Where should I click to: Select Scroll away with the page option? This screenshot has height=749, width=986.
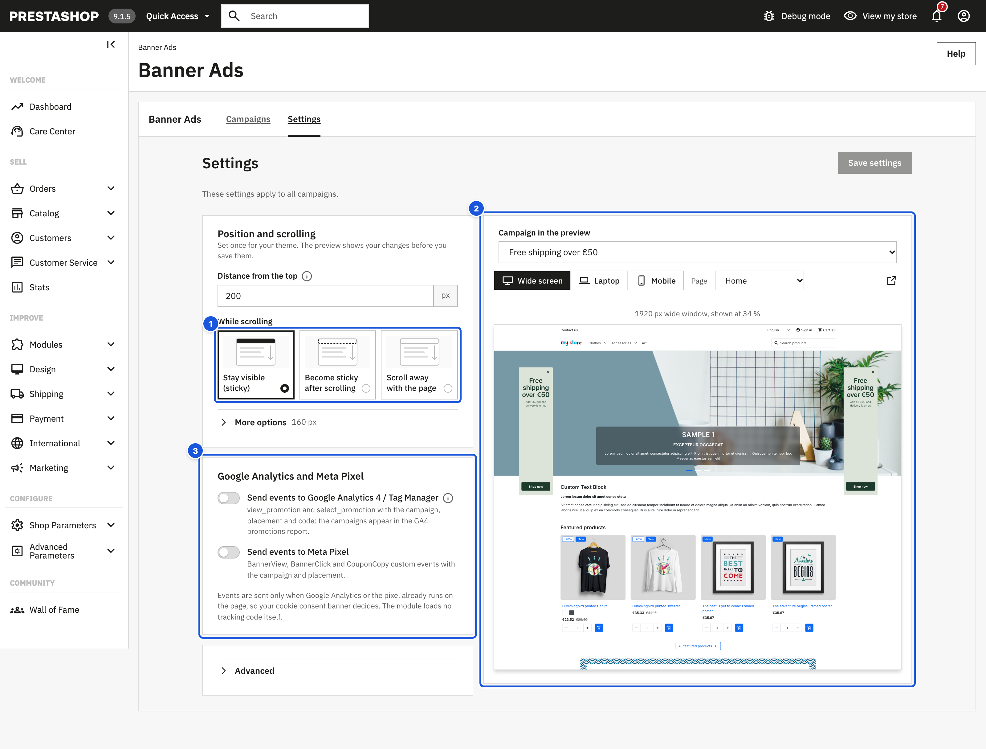(419, 365)
